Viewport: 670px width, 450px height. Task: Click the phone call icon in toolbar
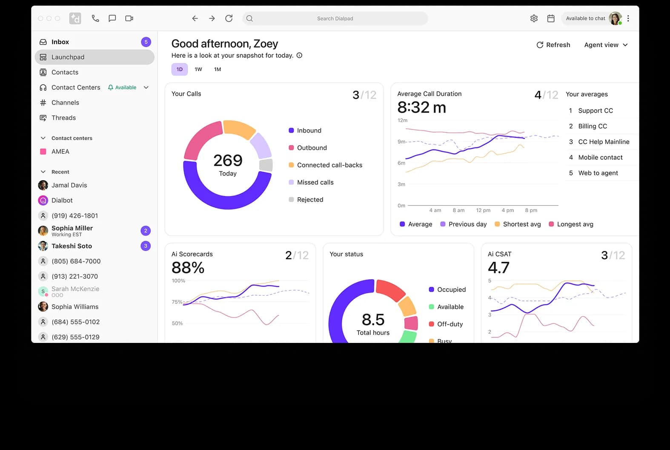pyautogui.click(x=95, y=18)
